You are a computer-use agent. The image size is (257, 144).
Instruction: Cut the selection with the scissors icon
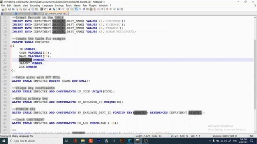[x=29, y=9]
